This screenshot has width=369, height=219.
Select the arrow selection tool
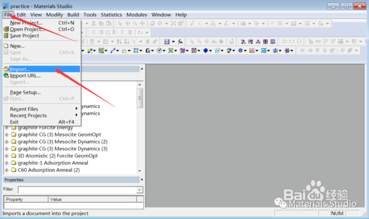click(120, 24)
